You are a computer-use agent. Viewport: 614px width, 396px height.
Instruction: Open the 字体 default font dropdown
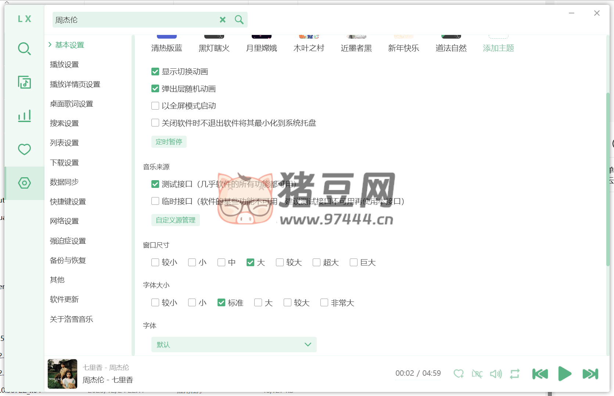point(234,345)
